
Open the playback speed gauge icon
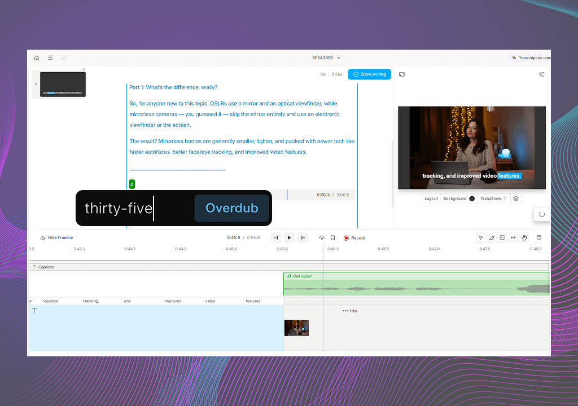pos(322,238)
